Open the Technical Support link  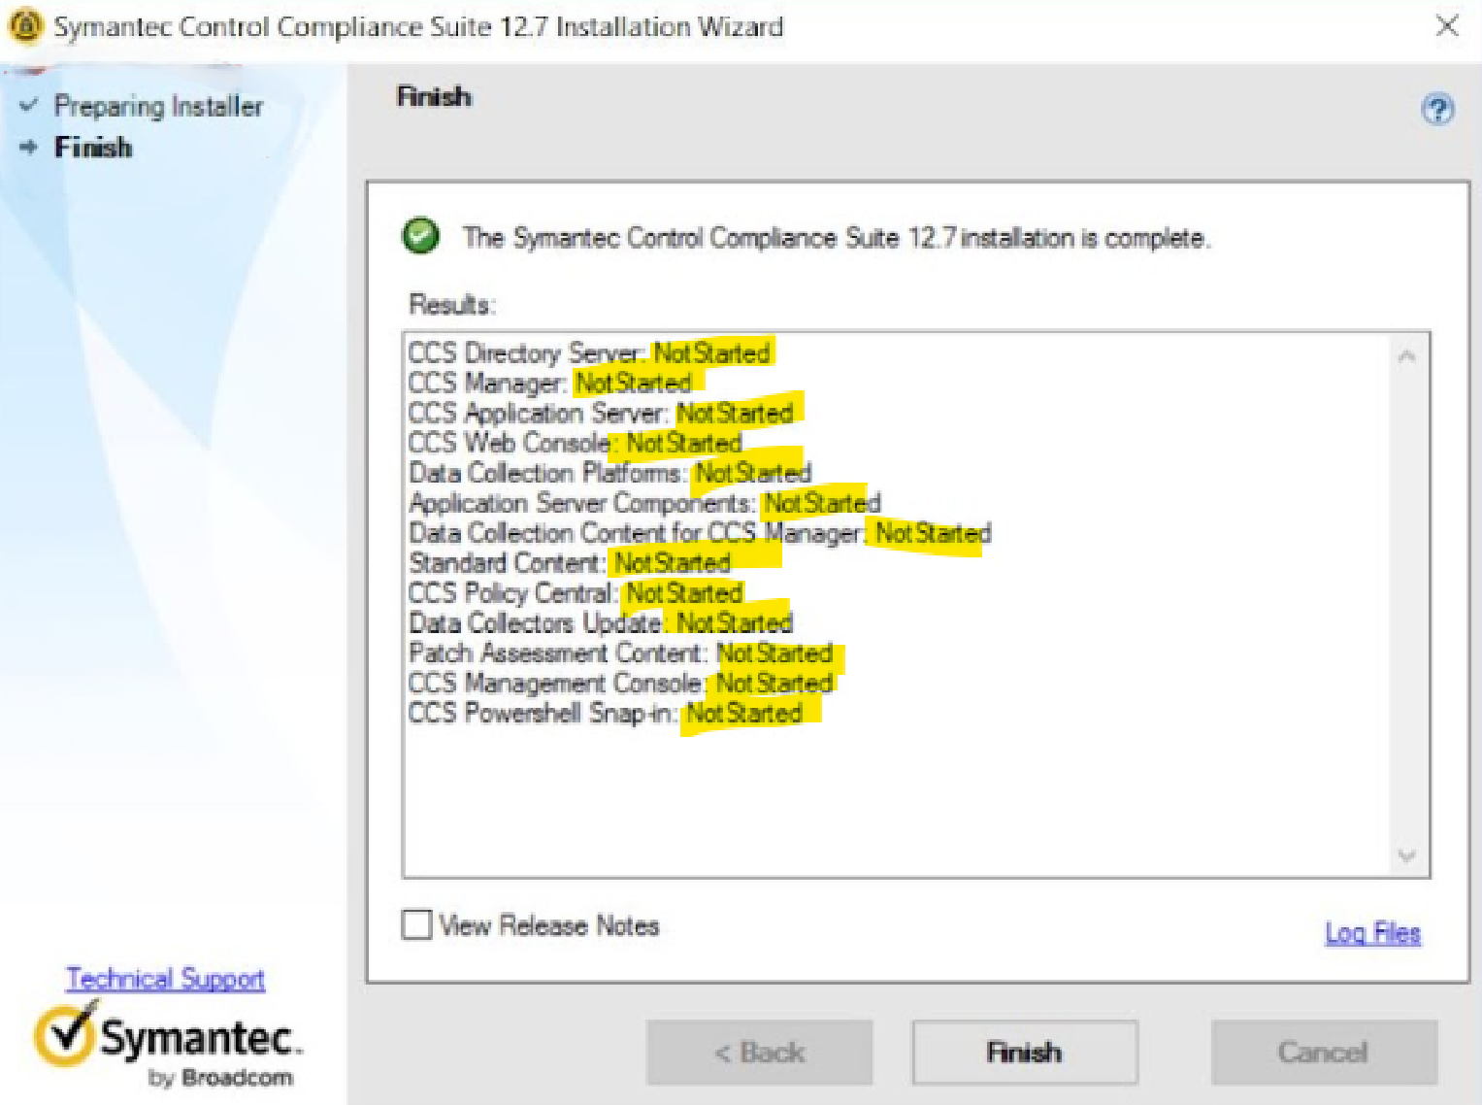coord(165,979)
